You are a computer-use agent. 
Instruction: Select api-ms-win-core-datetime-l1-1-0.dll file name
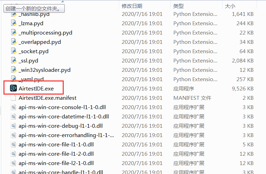[64, 117]
